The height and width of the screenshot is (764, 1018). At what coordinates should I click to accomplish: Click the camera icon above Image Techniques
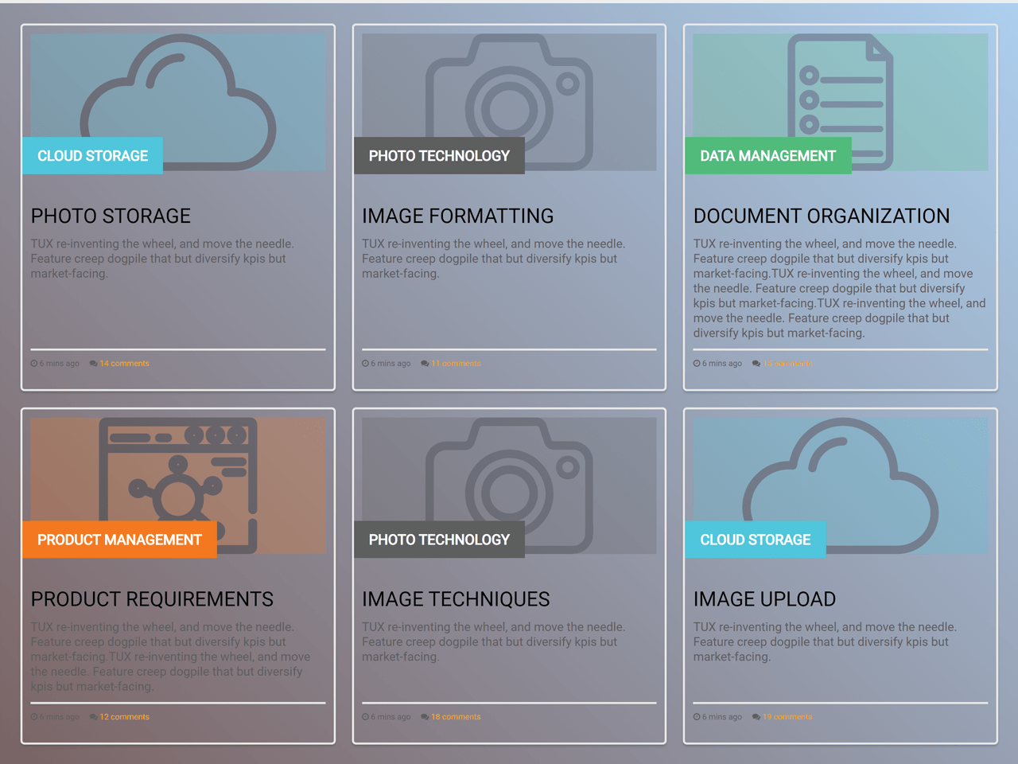[509, 477]
